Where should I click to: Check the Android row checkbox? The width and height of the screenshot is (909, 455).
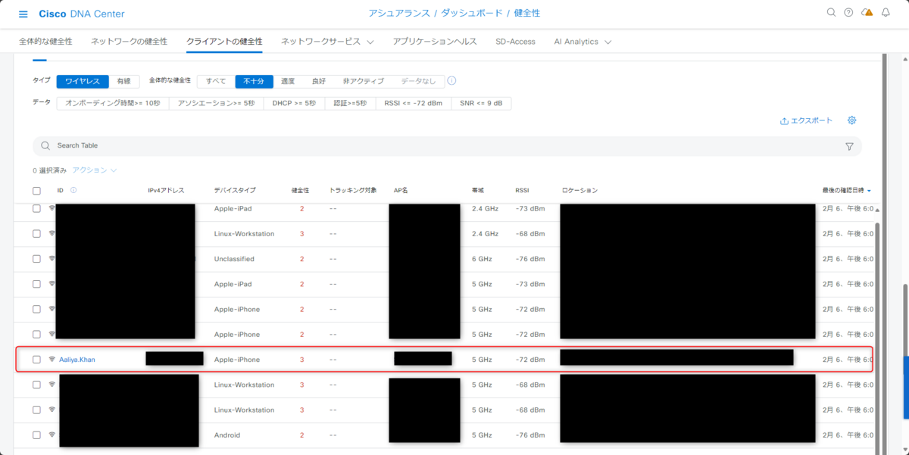click(36, 435)
